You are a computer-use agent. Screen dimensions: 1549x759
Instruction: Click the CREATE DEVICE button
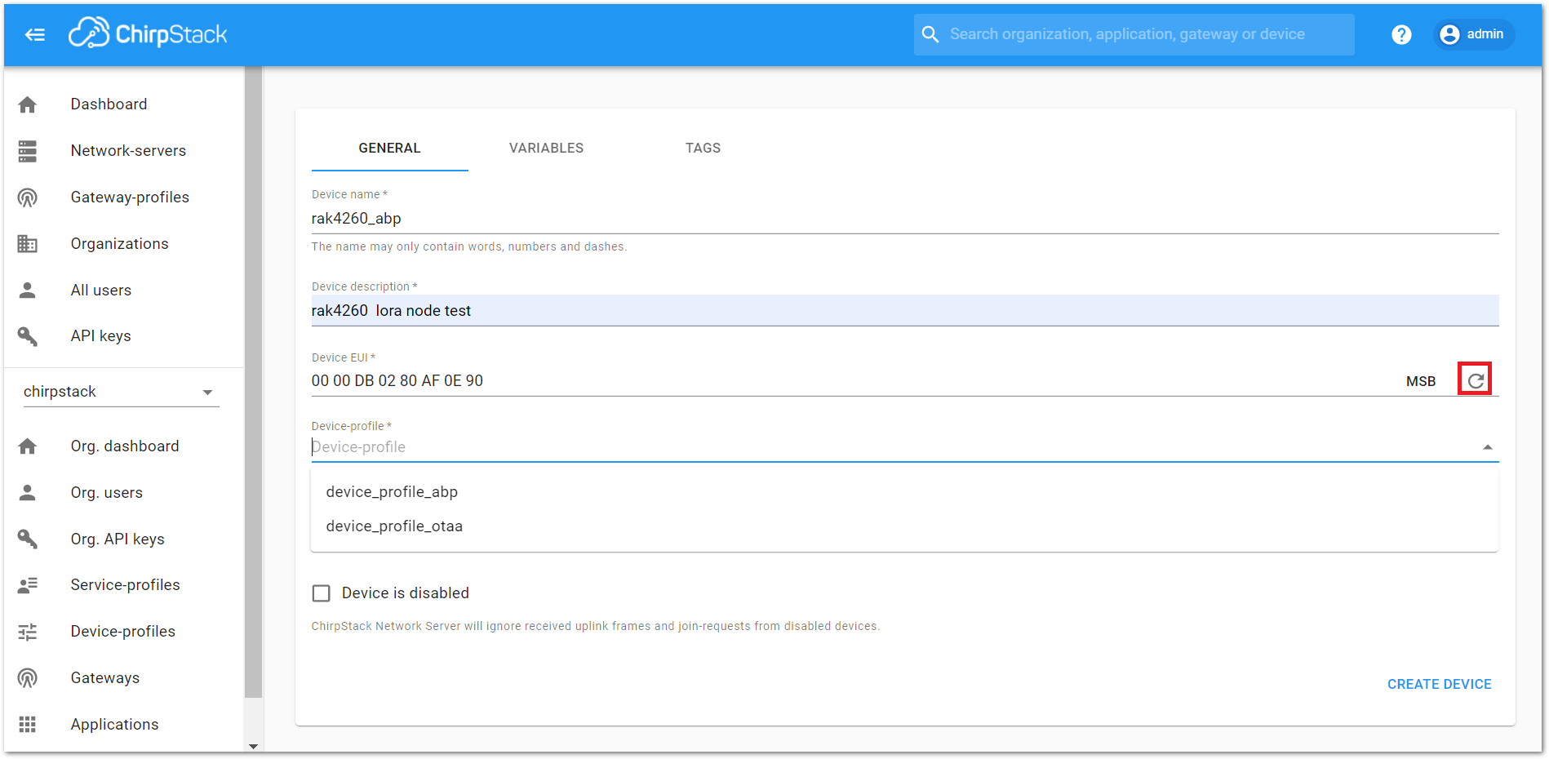[x=1439, y=685]
